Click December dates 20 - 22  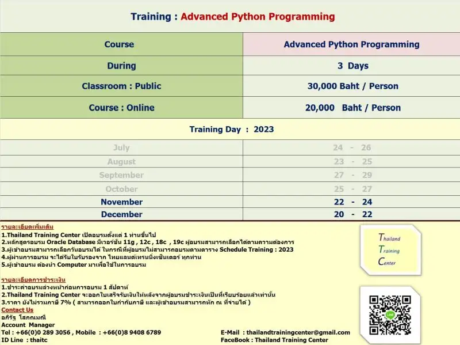click(x=352, y=214)
